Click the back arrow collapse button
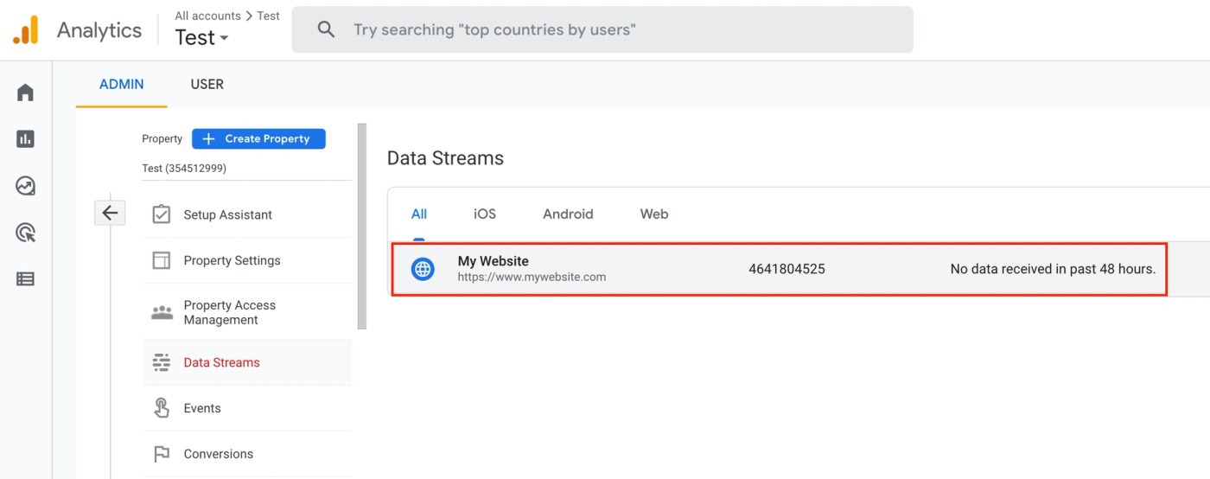The image size is (1210, 479). click(x=110, y=213)
